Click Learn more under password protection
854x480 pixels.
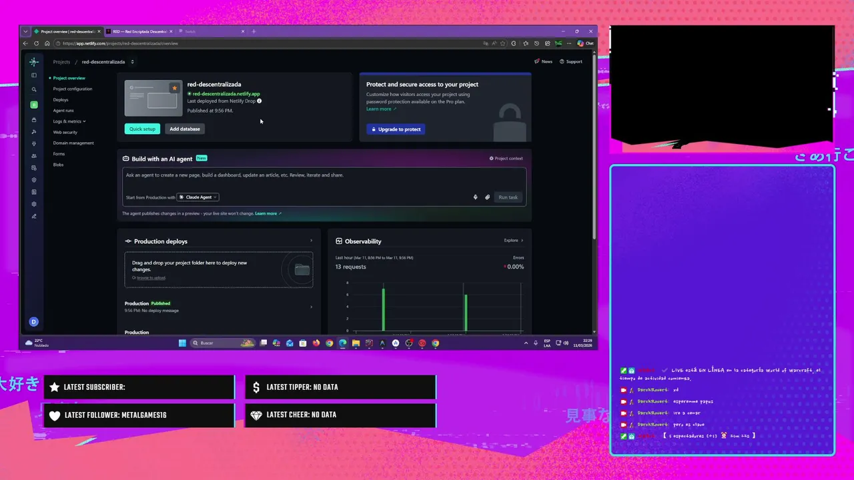pyautogui.click(x=381, y=109)
